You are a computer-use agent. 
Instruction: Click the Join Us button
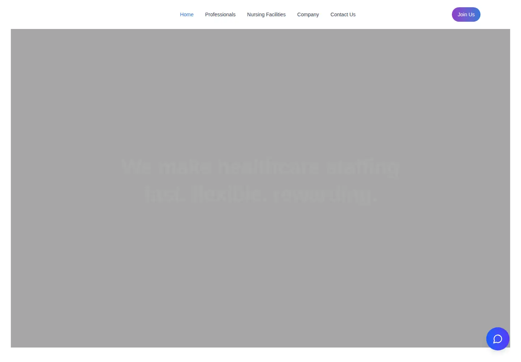466,14
